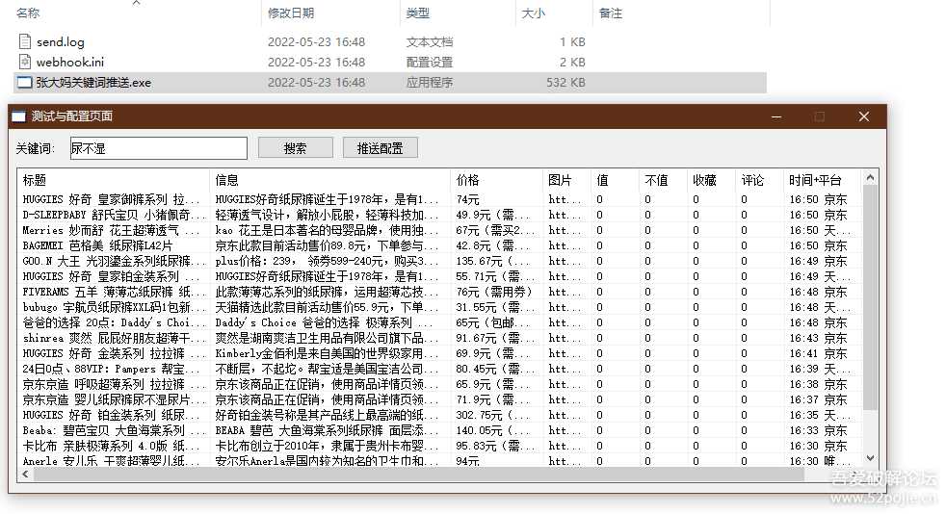The width and height of the screenshot is (946, 514).
Task: Select row D-SLEEPBABY 舒氏宝贝 小猪佩奇
Action: (440, 215)
